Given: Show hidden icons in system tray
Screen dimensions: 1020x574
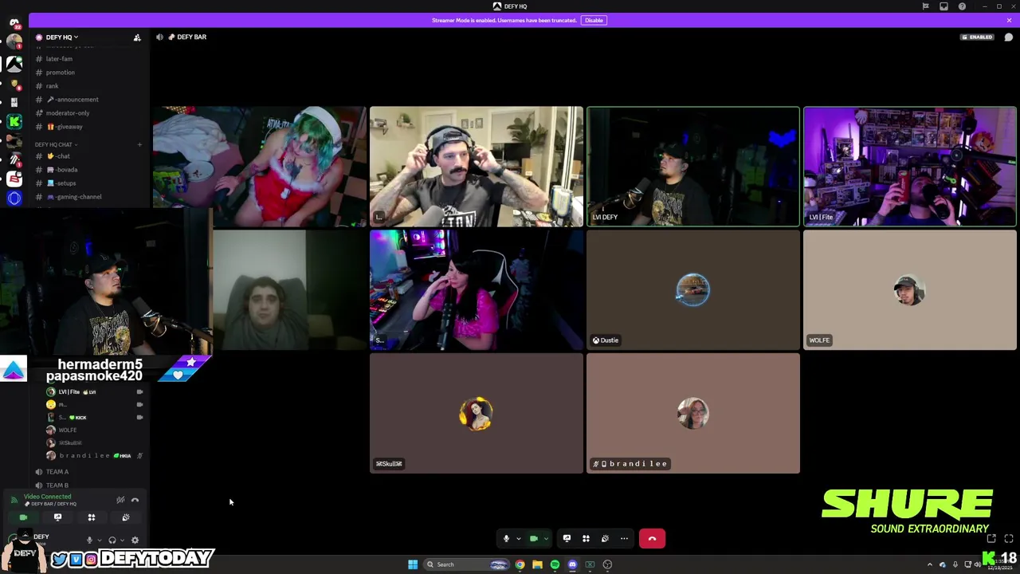Looking at the screenshot, I should 929,564.
